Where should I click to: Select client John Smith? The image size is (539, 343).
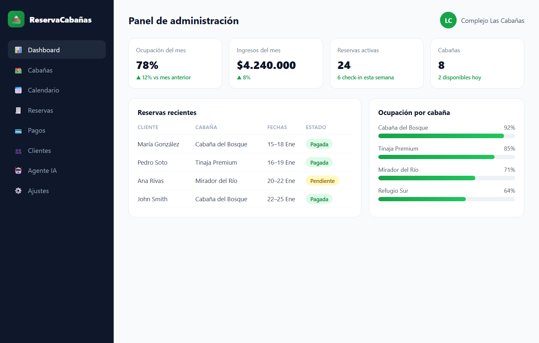(x=153, y=199)
